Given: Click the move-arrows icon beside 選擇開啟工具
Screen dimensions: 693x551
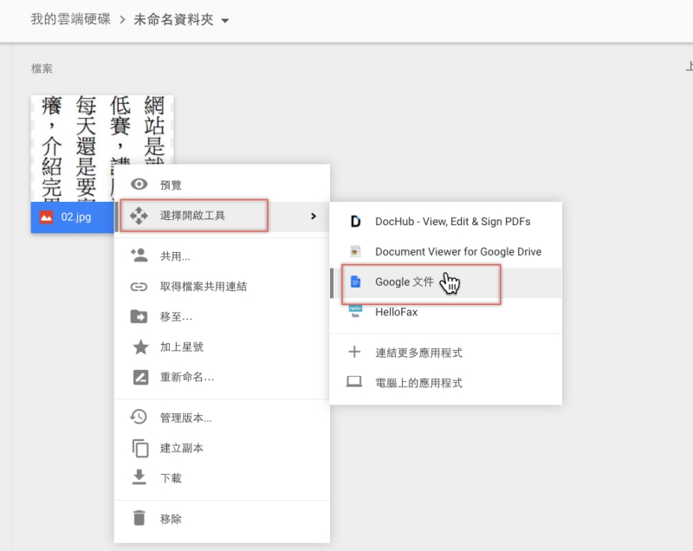Looking at the screenshot, I should [139, 216].
